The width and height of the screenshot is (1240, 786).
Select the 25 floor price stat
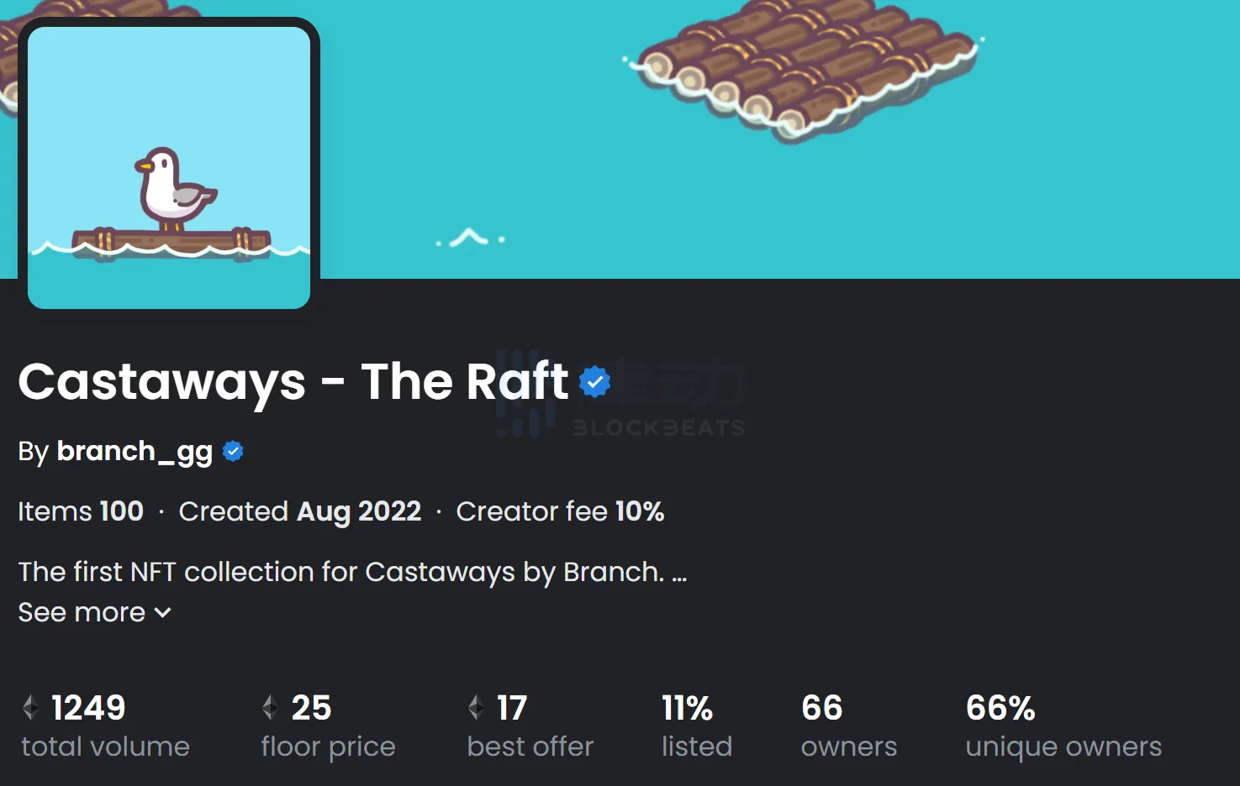311,708
